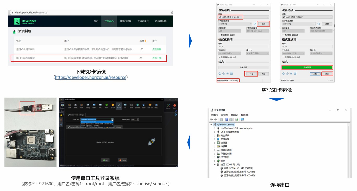Click OK button in Session settings
Image resolution: width=357 pixels, height=191 pixels.
tap(105, 160)
